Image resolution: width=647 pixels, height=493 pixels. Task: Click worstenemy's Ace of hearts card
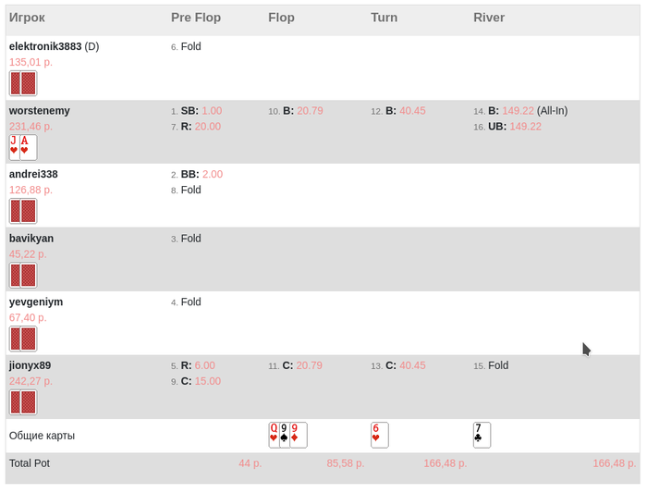(29, 147)
